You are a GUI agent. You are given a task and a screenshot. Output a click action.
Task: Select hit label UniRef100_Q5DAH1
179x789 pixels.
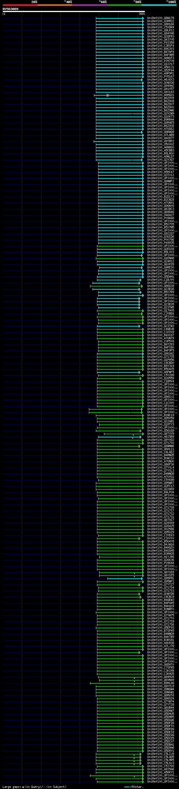(x=161, y=277)
